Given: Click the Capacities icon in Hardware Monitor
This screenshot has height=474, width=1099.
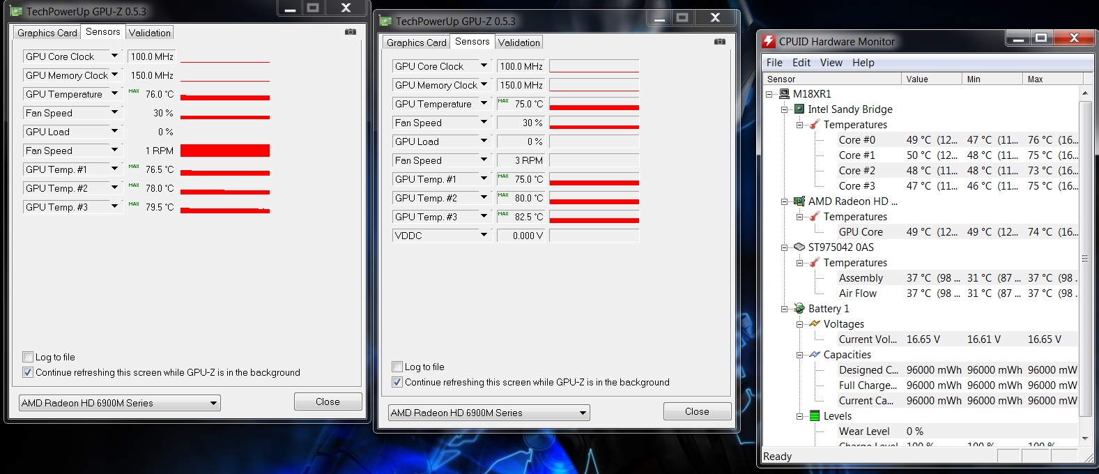Looking at the screenshot, I should pos(814,354).
